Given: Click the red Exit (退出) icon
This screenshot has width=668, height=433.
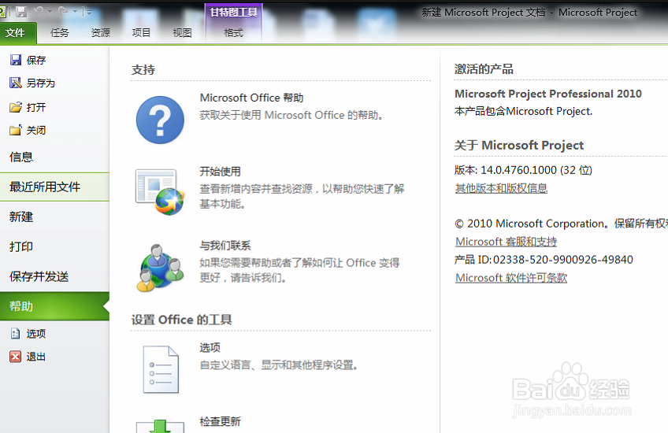Looking at the screenshot, I should 16,357.
